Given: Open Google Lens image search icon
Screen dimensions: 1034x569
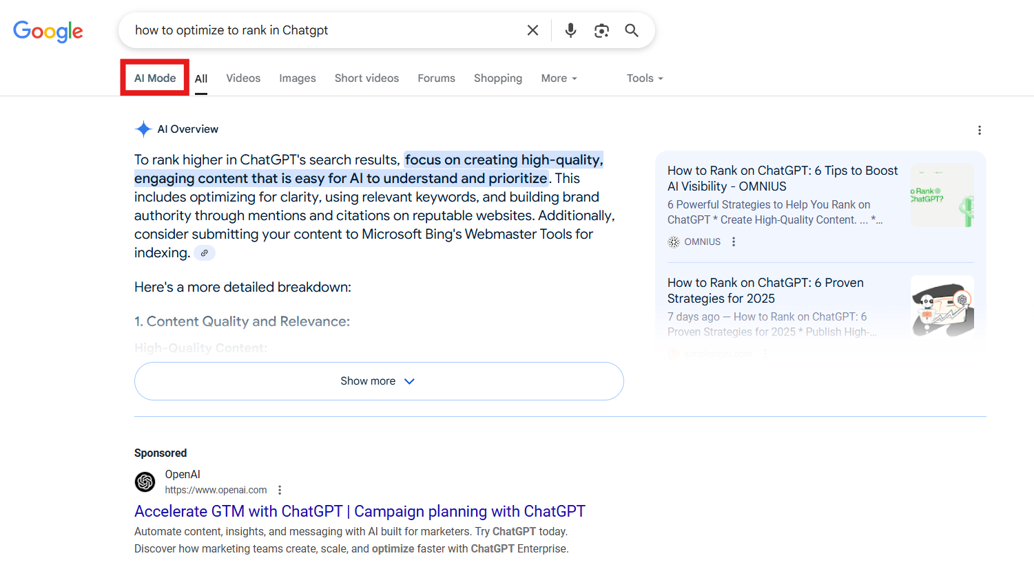Looking at the screenshot, I should [x=601, y=30].
